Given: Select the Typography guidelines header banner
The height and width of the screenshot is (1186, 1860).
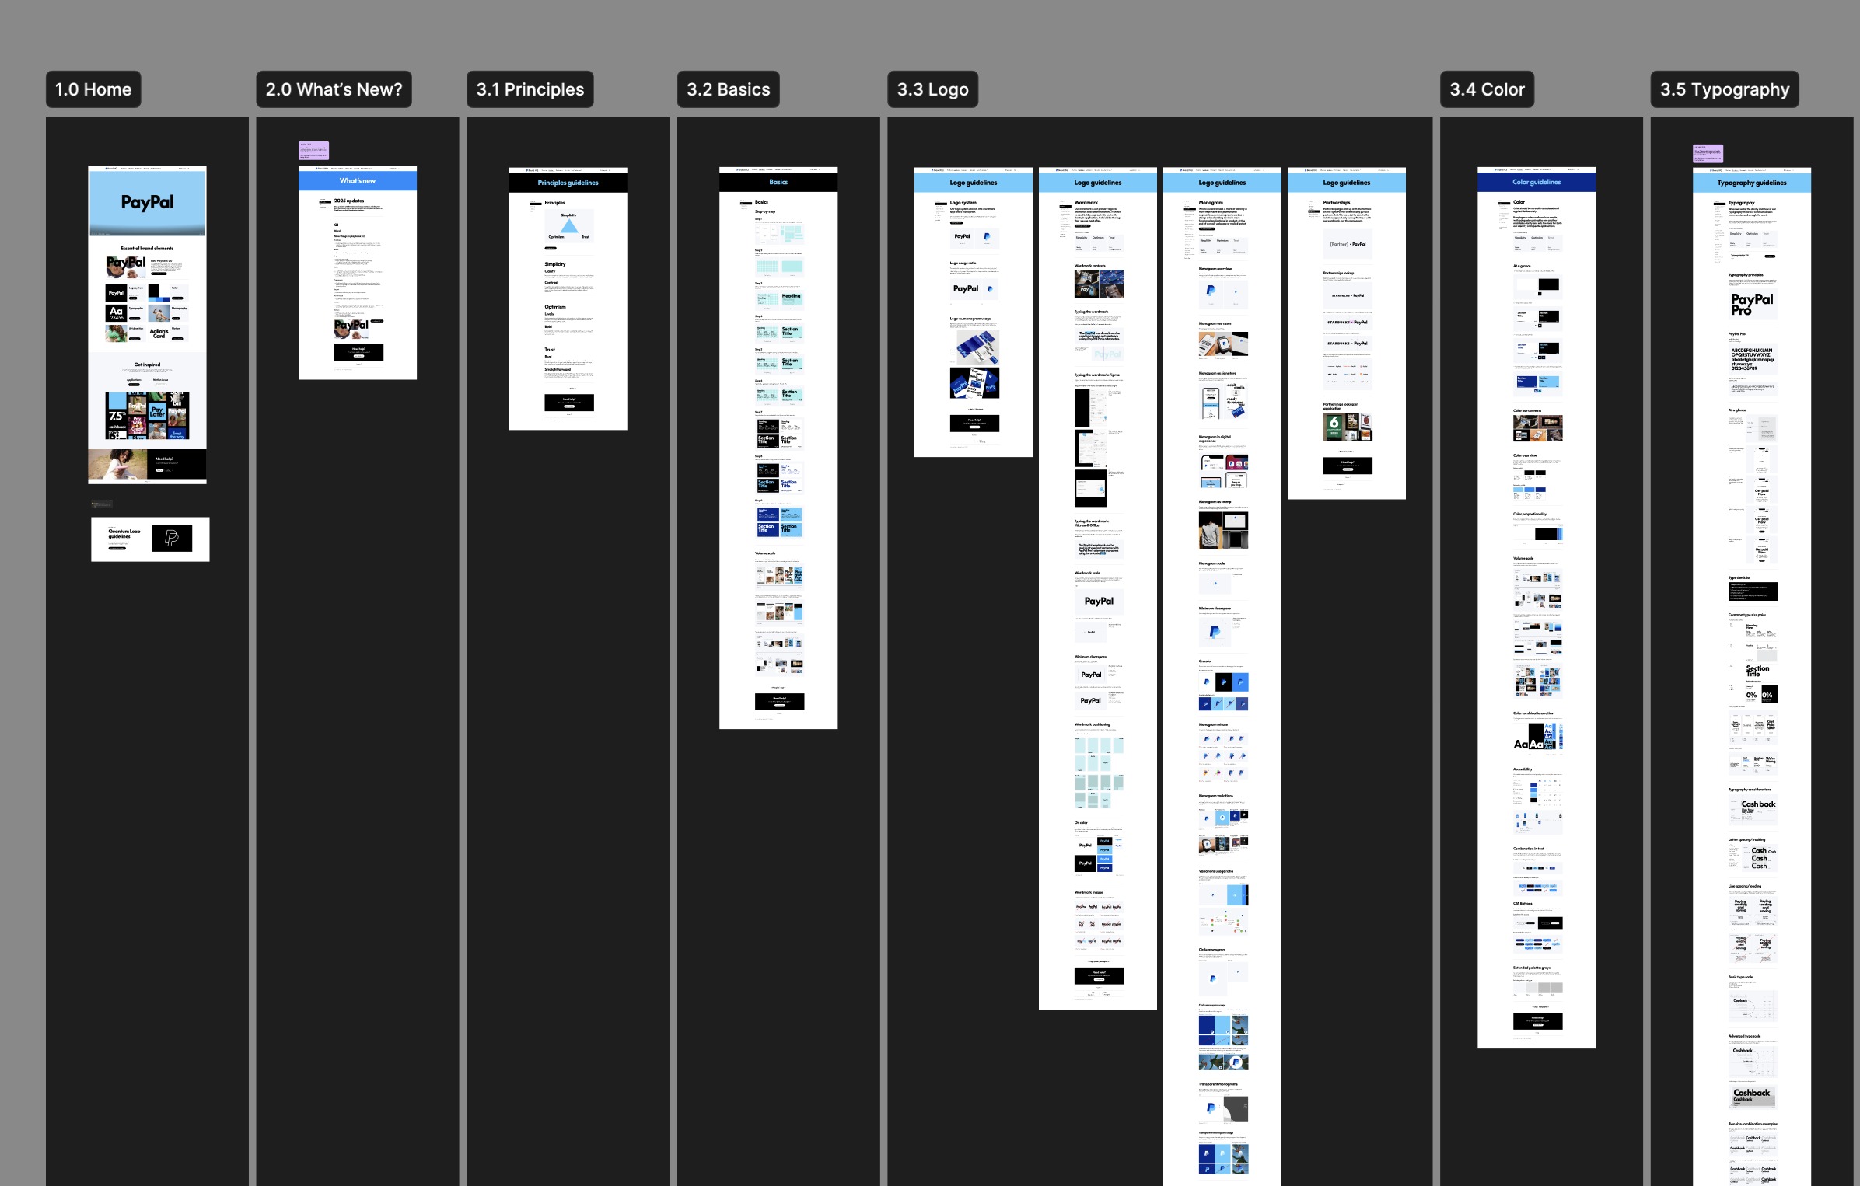Looking at the screenshot, I should pyautogui.click(x=1751, y=183).
